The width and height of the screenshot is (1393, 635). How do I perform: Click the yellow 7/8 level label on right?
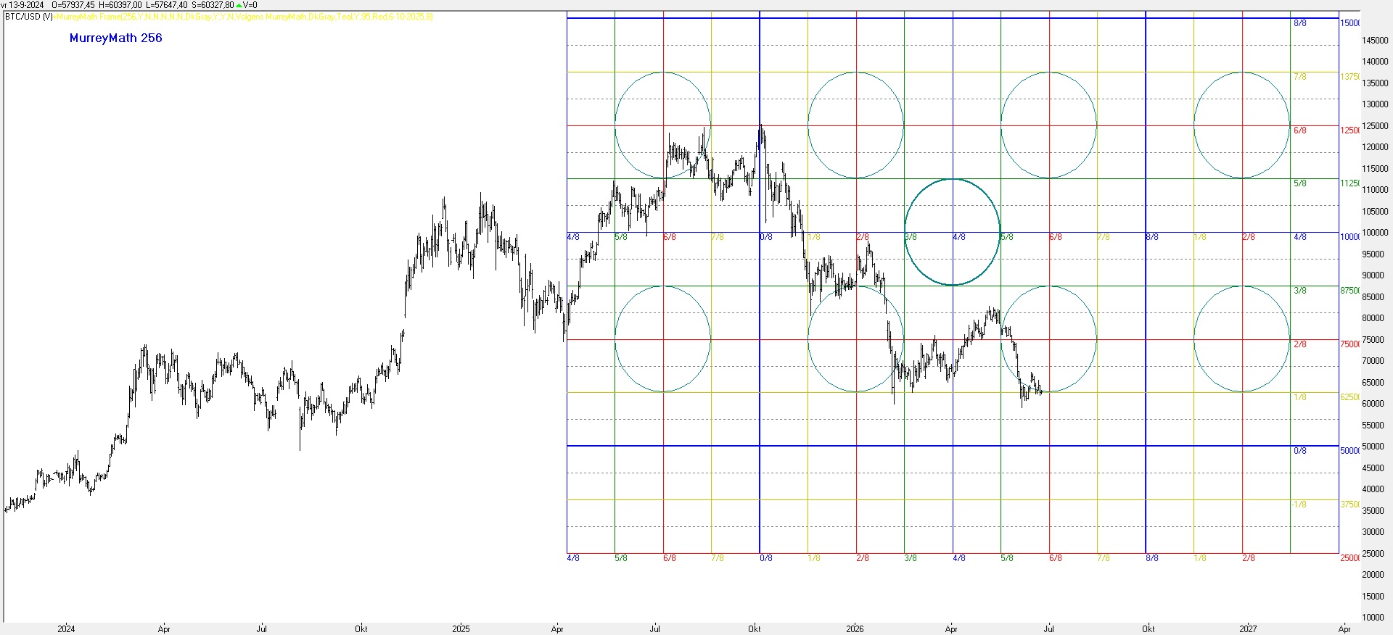[x=1300, y=77]
